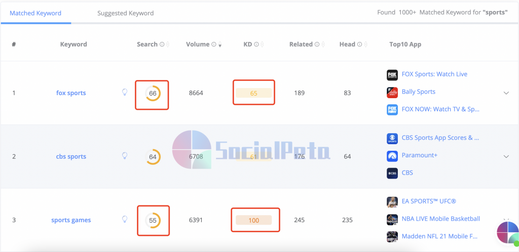Open the sports games keyword link
Image resolution: width=519 pixels, height=252 pixels.
(x=71, y=220)
